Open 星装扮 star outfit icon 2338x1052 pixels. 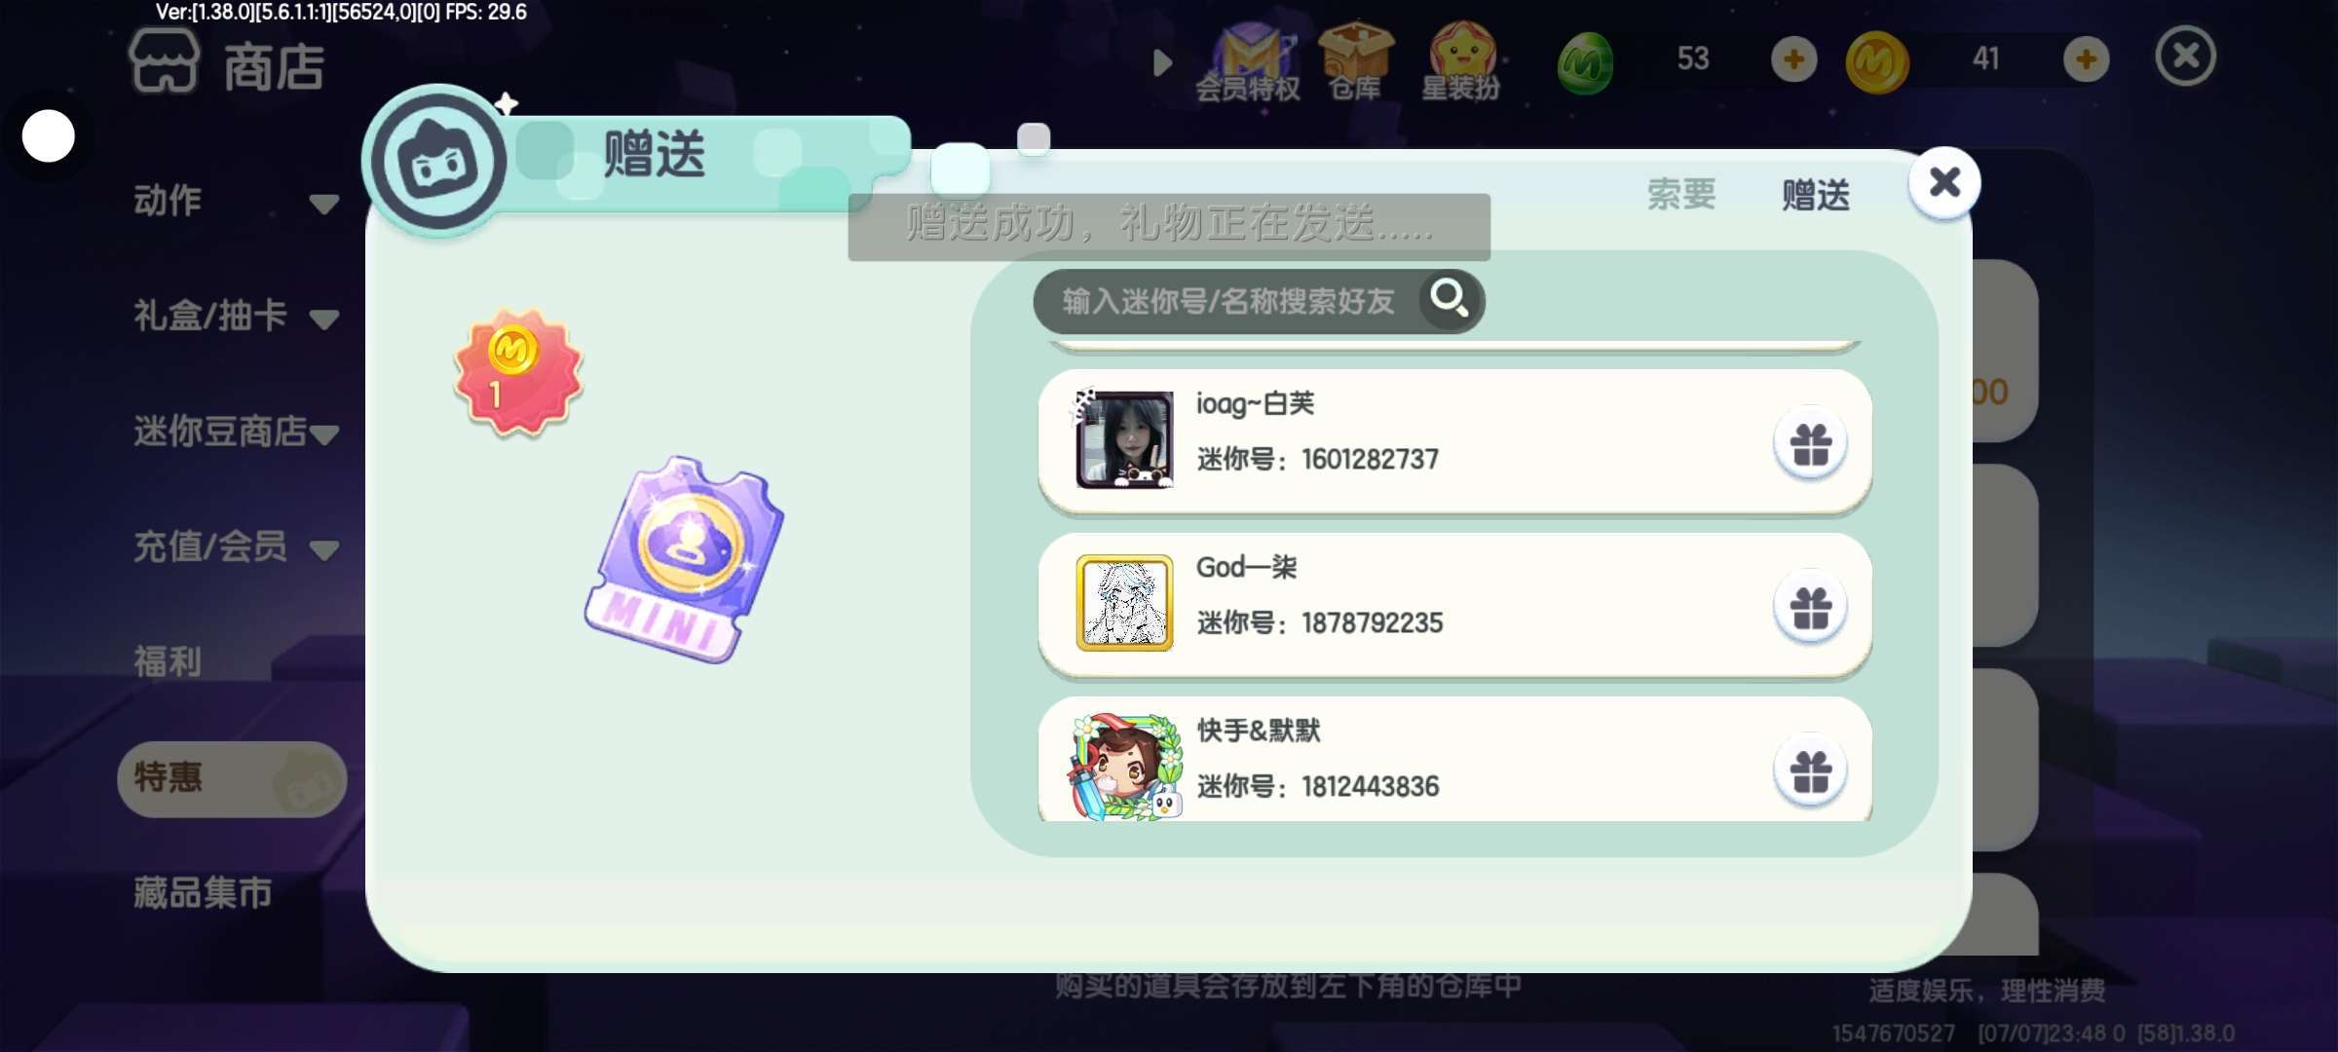tap(1461, 62)
